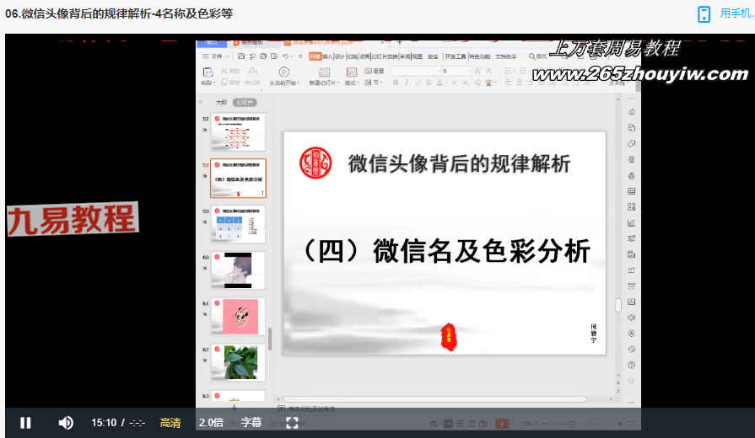Click the undo icon in quick access toolbar
This screenshot has height=438, width=755.
click(x=285, y=56)
